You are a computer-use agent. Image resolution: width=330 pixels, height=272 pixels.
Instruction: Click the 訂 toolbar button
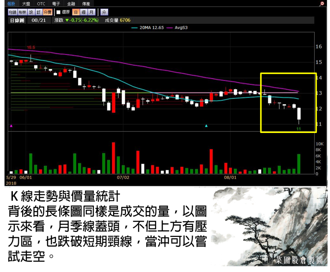pyautogui.click(x=39, y=12)
